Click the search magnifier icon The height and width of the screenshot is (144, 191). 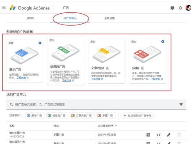coord(11,104)
